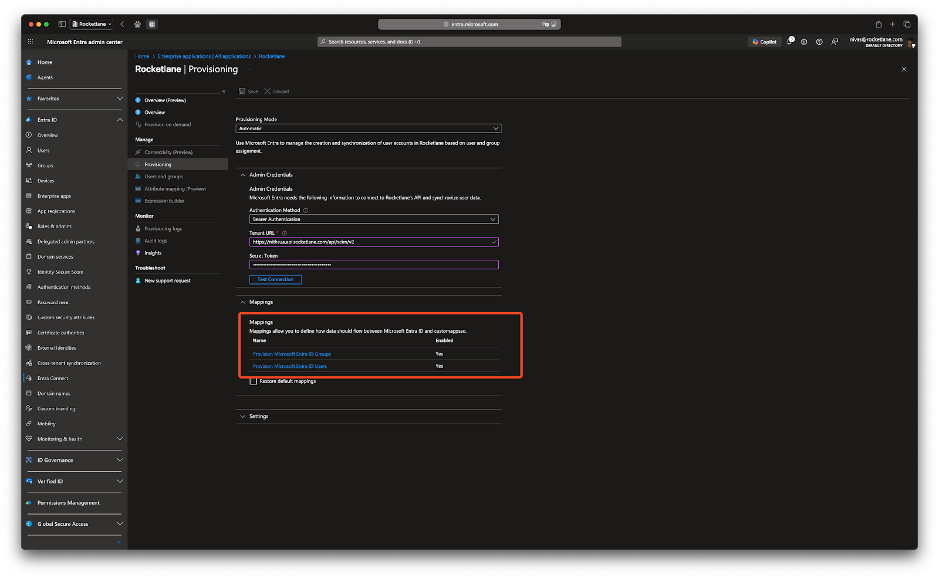Open Custom branding

56,409
